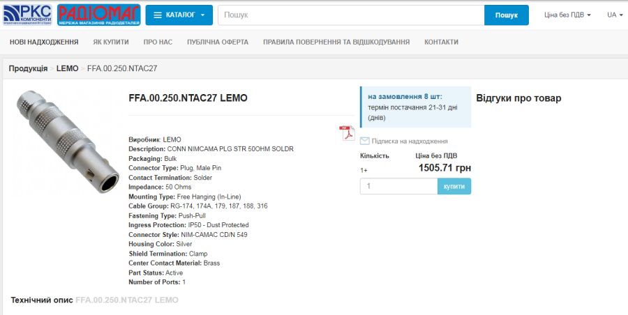Image resolution: width=628 pixels, height=315 pixels.
Task: Click the envelope icon for arrival subscription
Action: coord(364,141)
